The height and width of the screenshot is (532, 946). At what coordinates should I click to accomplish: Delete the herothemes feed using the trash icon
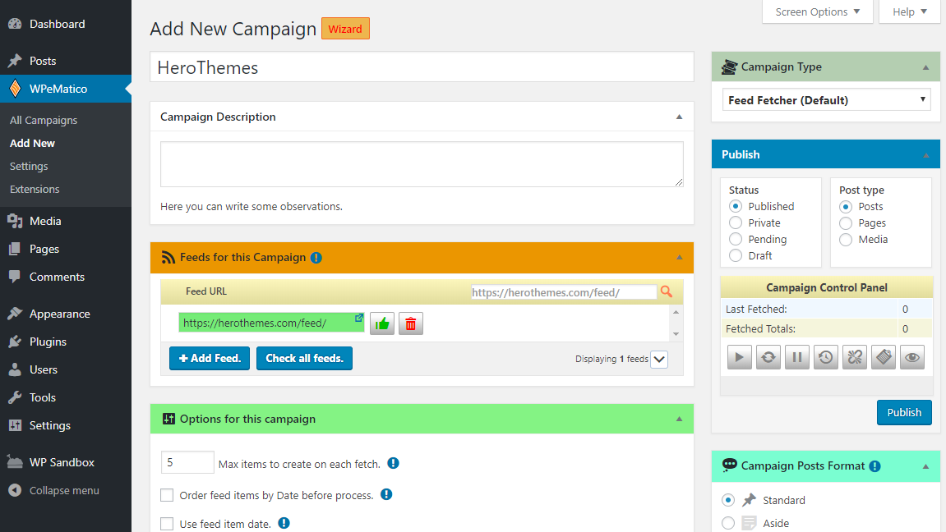click(x=410, y=323)
